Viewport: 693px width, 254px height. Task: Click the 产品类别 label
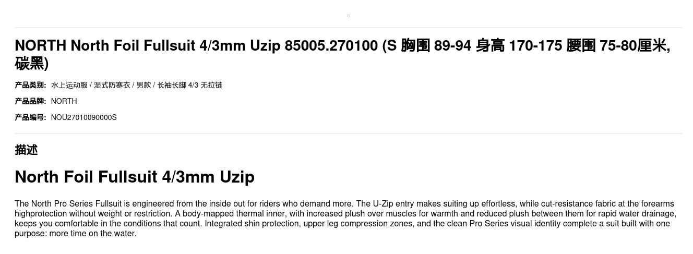pyautogui.click(x=30, y=85)
